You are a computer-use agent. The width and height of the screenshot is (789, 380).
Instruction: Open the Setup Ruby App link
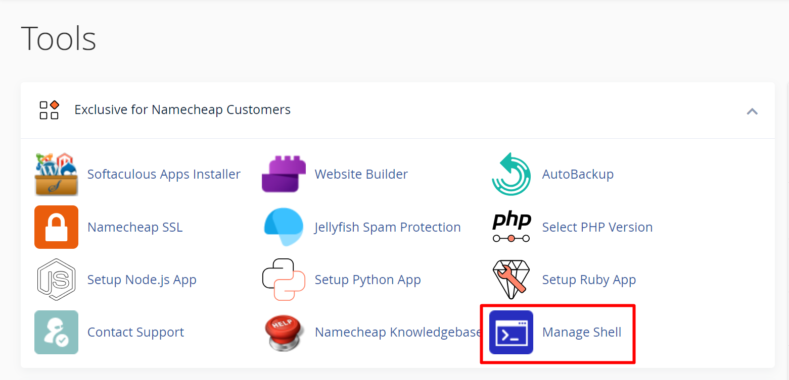[589, 280]
